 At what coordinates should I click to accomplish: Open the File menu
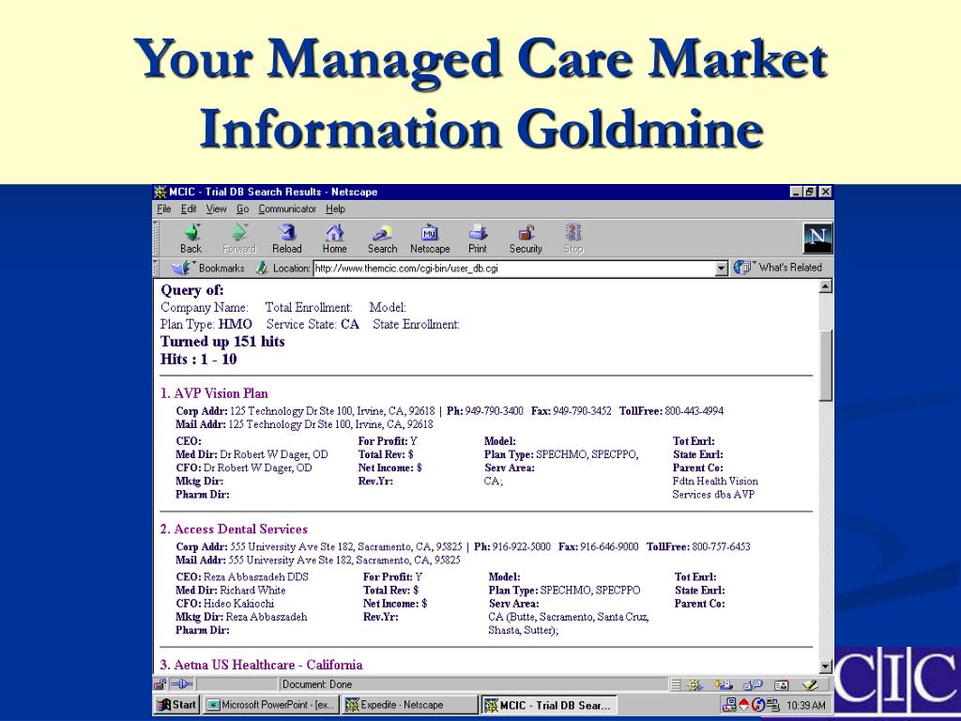coord(163,209)
